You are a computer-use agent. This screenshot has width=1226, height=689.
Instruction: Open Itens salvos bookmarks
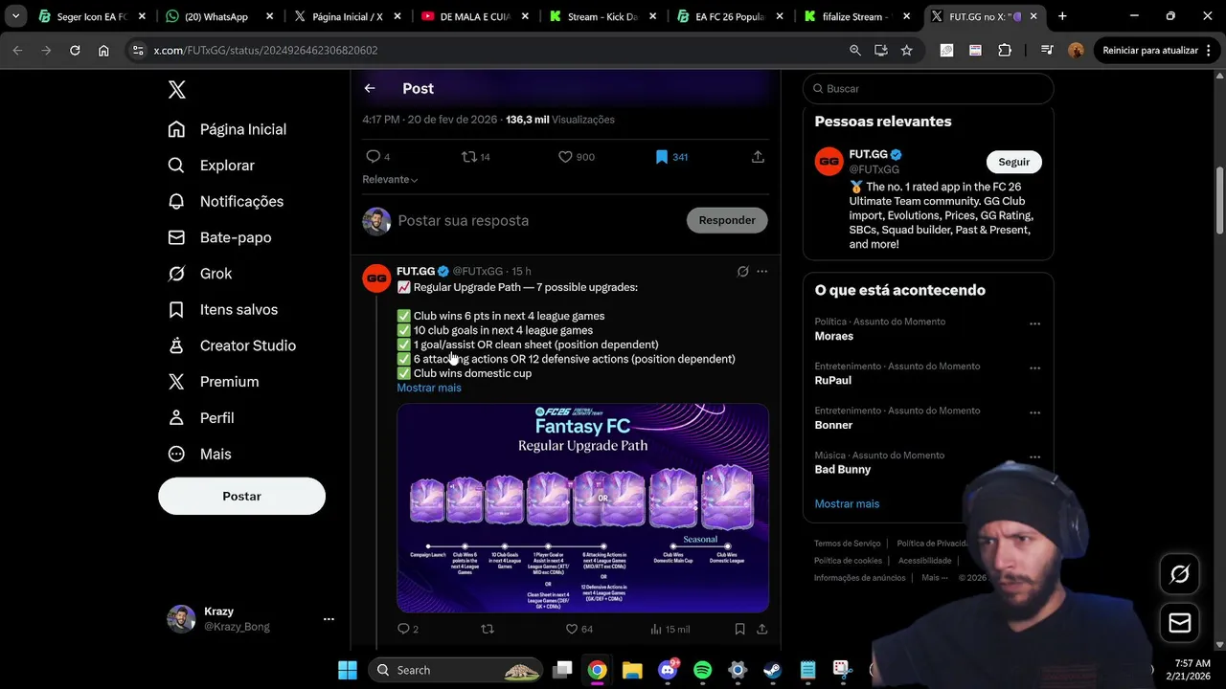(x=223, y=310)
